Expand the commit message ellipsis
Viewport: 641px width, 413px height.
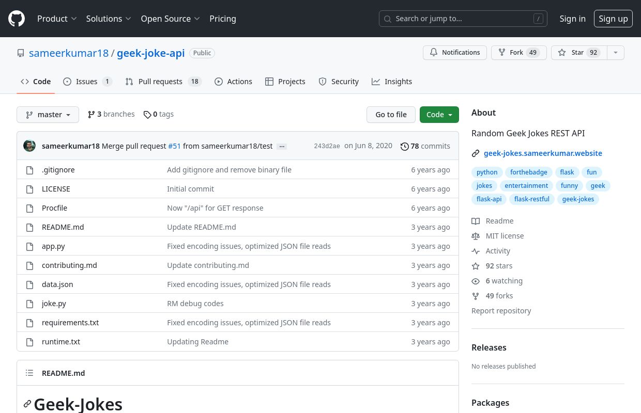click(x=282, y=146)
